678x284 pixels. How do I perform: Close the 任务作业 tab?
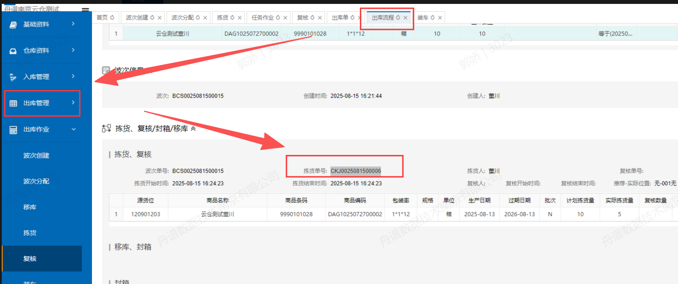[x=285, y=17]
